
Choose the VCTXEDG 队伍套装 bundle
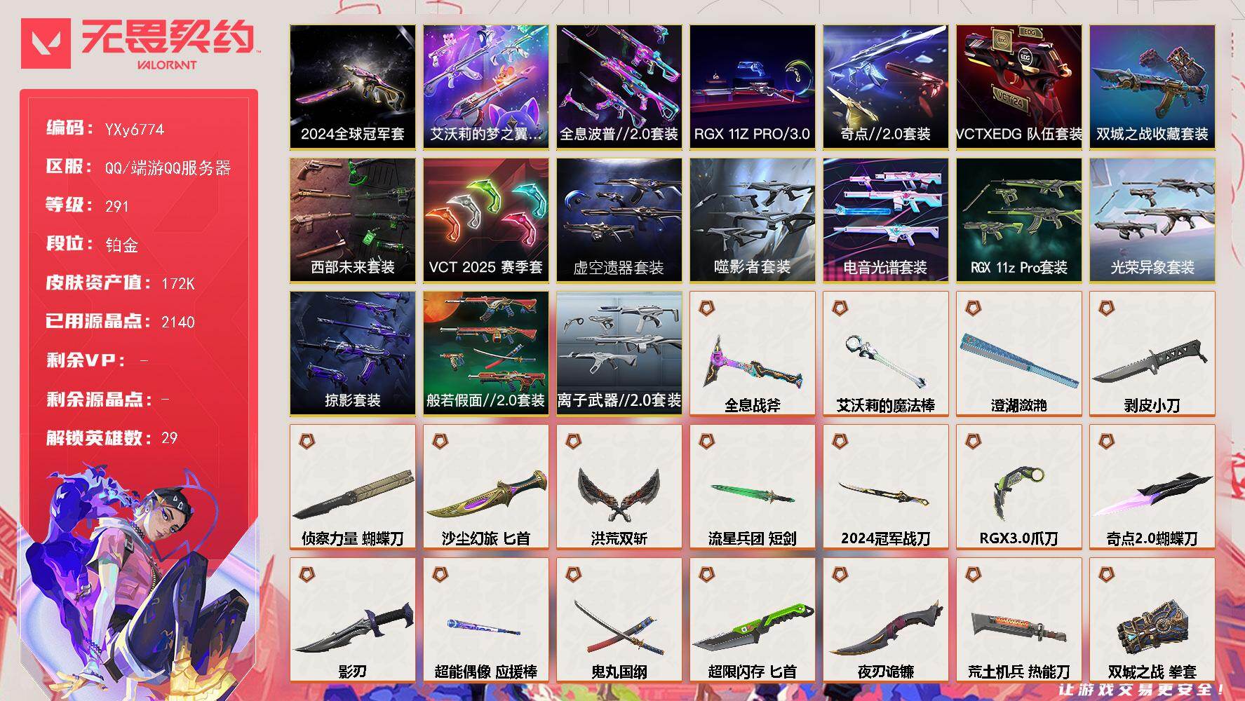pyautogui.click(x=1019, y=87)
